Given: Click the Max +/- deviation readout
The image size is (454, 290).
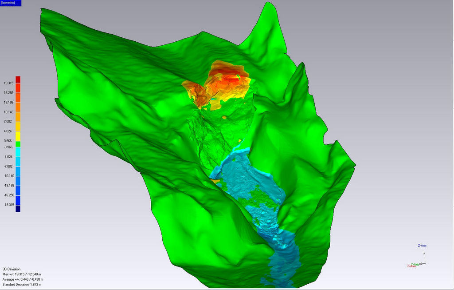Looking at the screenshot, I should 21,274.
